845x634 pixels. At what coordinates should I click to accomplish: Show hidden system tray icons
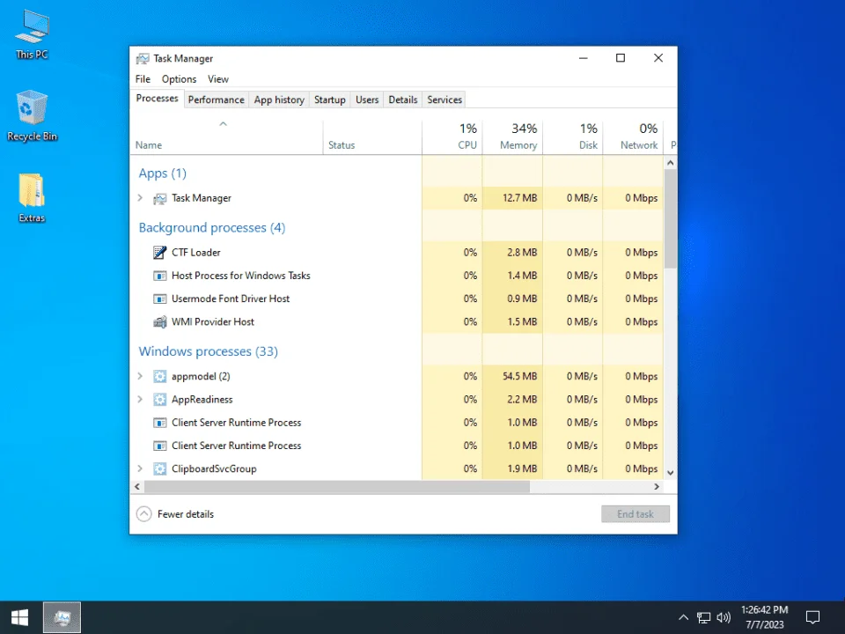coord(683,617)
